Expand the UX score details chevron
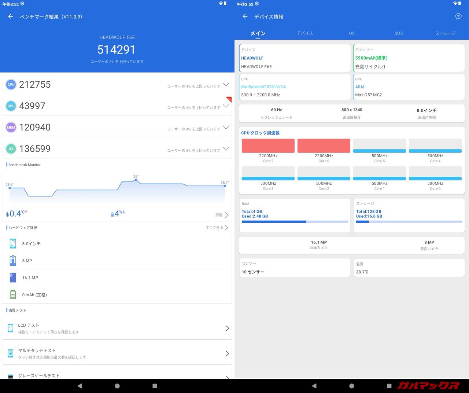The height and width of the screenshot is (393, 469). [226, 148]
